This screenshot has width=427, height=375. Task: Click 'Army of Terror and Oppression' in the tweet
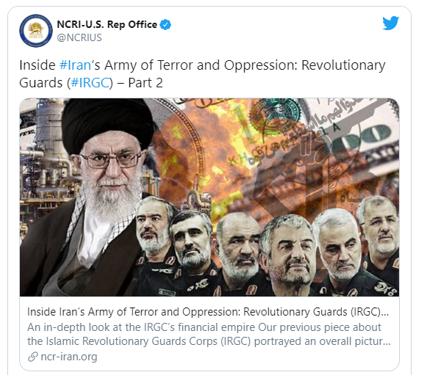pyautogui.click(x=201, y=65)
